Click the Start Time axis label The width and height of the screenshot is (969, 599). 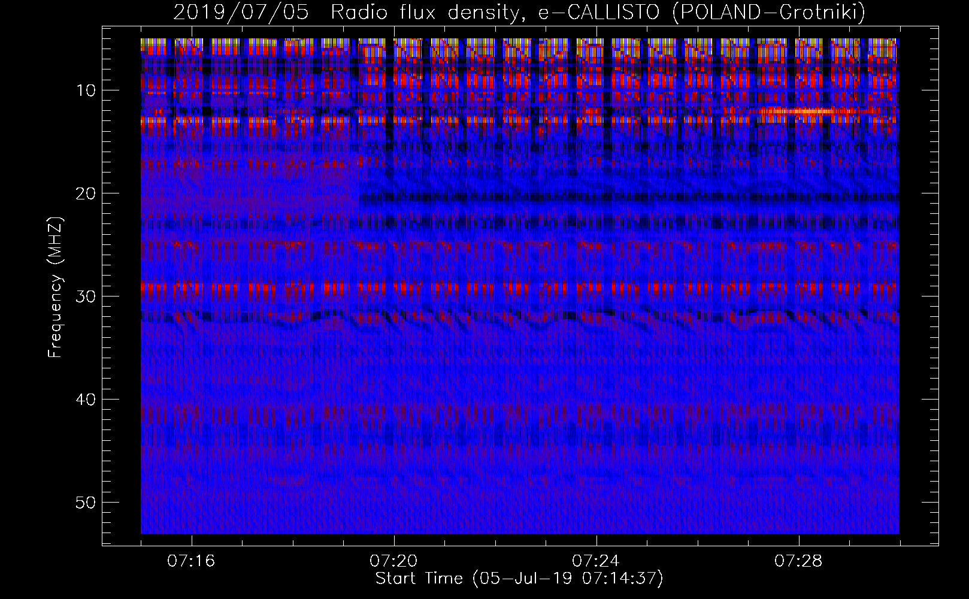pos(519,579)
